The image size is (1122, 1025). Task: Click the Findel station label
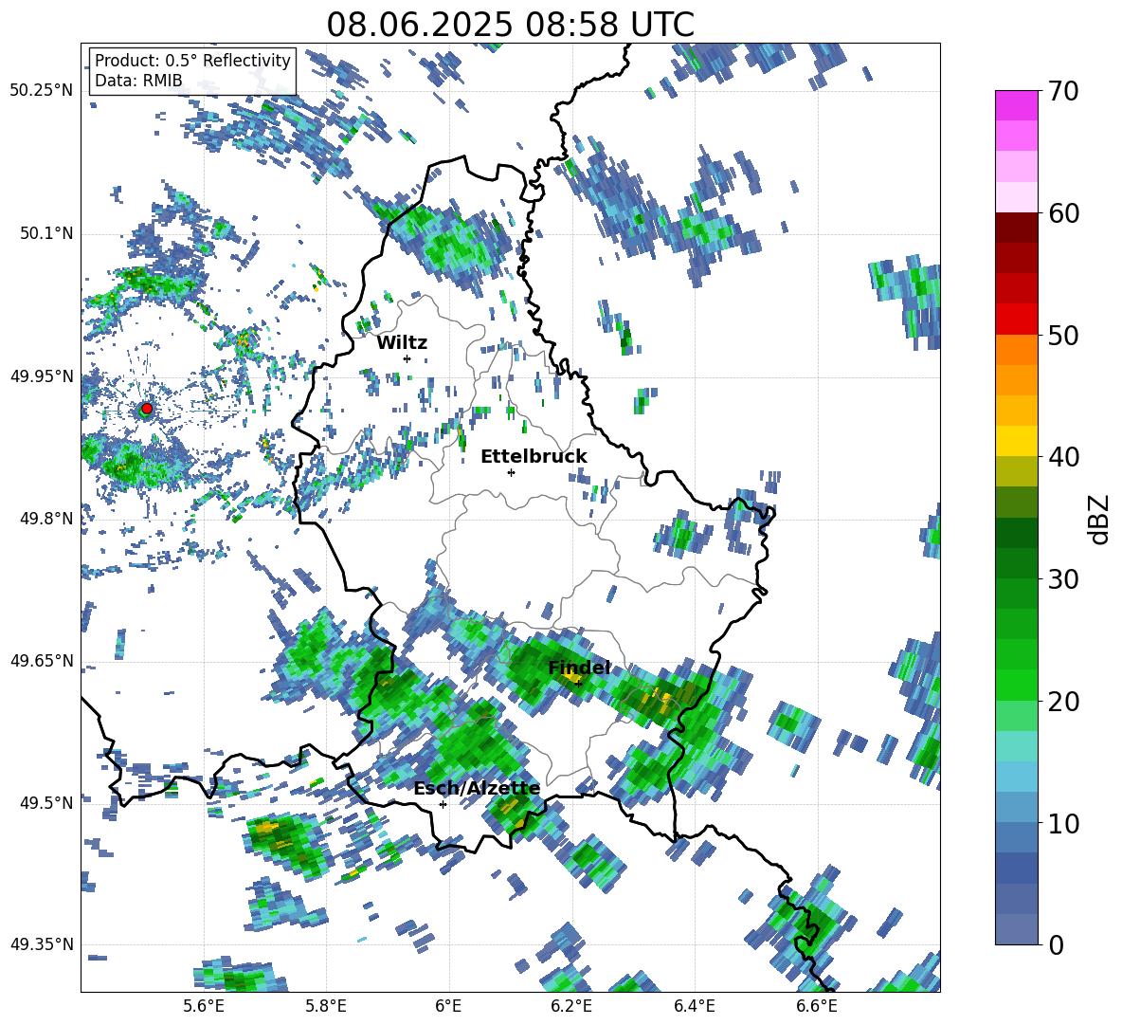click(x=579, y=668)
